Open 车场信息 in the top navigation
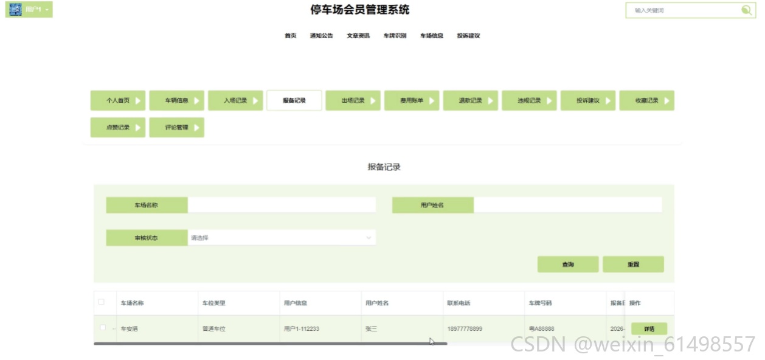The width and height of the screenshot is (765, 360). 432,36
